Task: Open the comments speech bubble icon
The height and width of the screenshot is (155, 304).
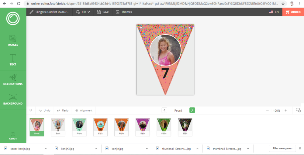Action: (298, 110)
